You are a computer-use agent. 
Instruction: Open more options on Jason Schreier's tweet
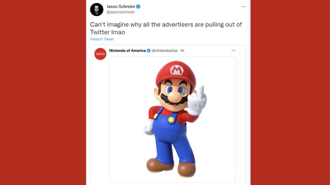243,7
